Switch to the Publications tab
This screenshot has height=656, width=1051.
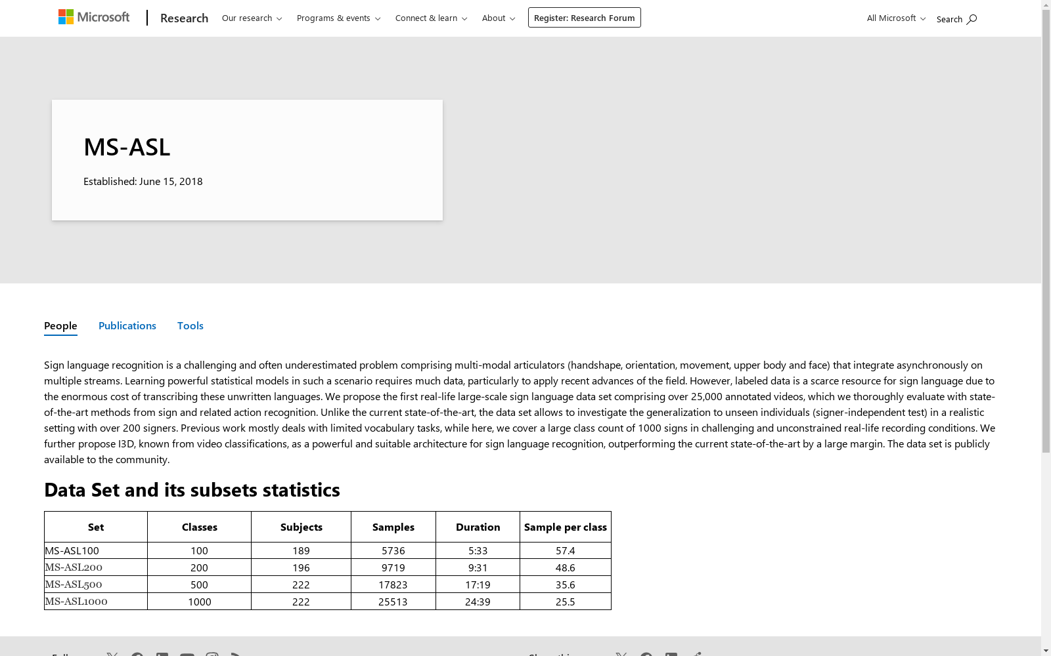(x=127, y=326)
